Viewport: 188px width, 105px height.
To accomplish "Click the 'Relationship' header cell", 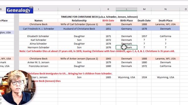I will [79, 20].
